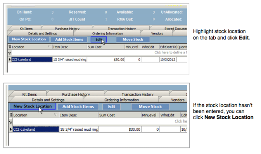
Task: Click the empty WhoEdit cell in the upper grid
Action: pyautogui.click(x=150, y=59)
